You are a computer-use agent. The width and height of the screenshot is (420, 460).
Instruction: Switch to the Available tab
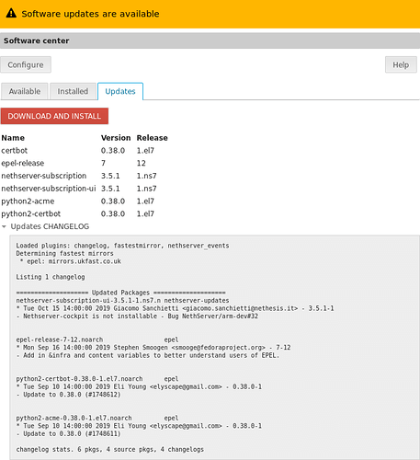coord(25,91)
